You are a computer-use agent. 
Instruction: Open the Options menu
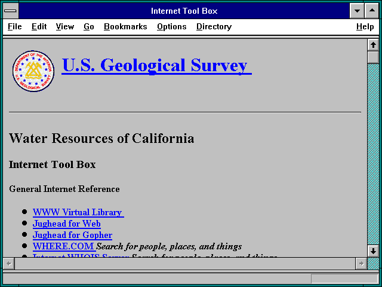click(x=171, y=26)
